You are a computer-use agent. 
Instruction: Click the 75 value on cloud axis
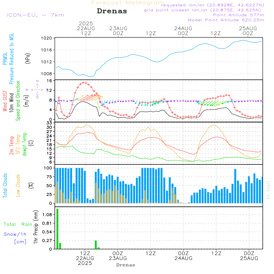pos(49,177)
